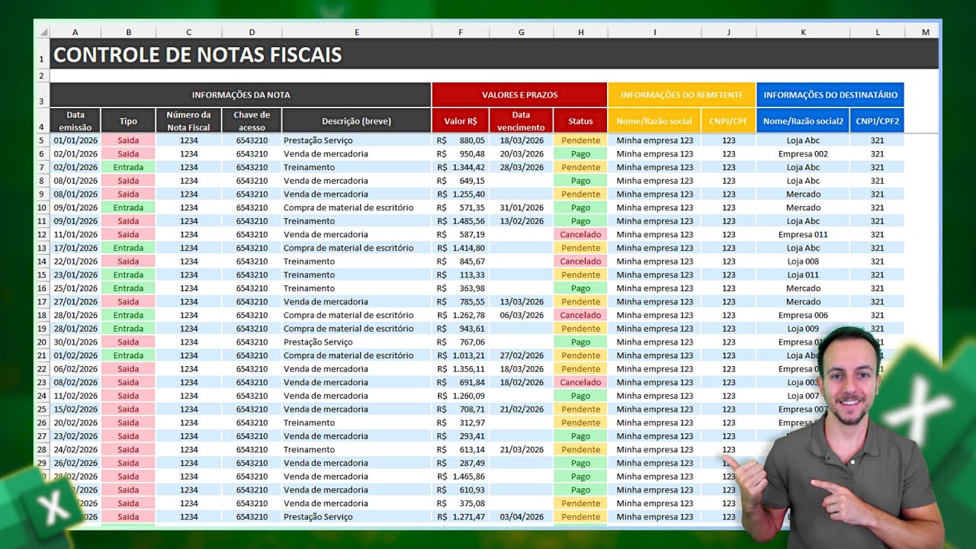The height and width of the screenshot is (549, 976).
Task: Click the INFORMAÇÕES DO DESTINATÁRIO group header
Action: (830, 95)
